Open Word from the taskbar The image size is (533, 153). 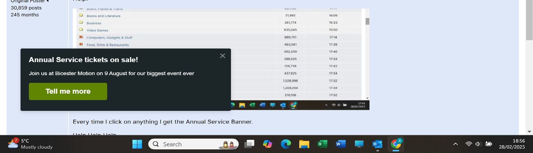coord(341,144)
